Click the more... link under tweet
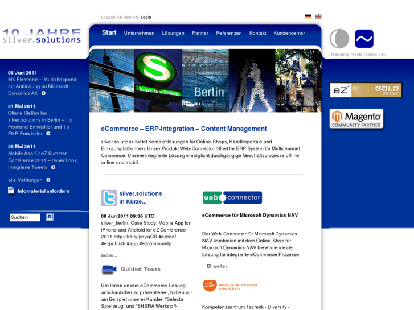Viewport: 414px width, 310px height. click(x=109, y=255)
